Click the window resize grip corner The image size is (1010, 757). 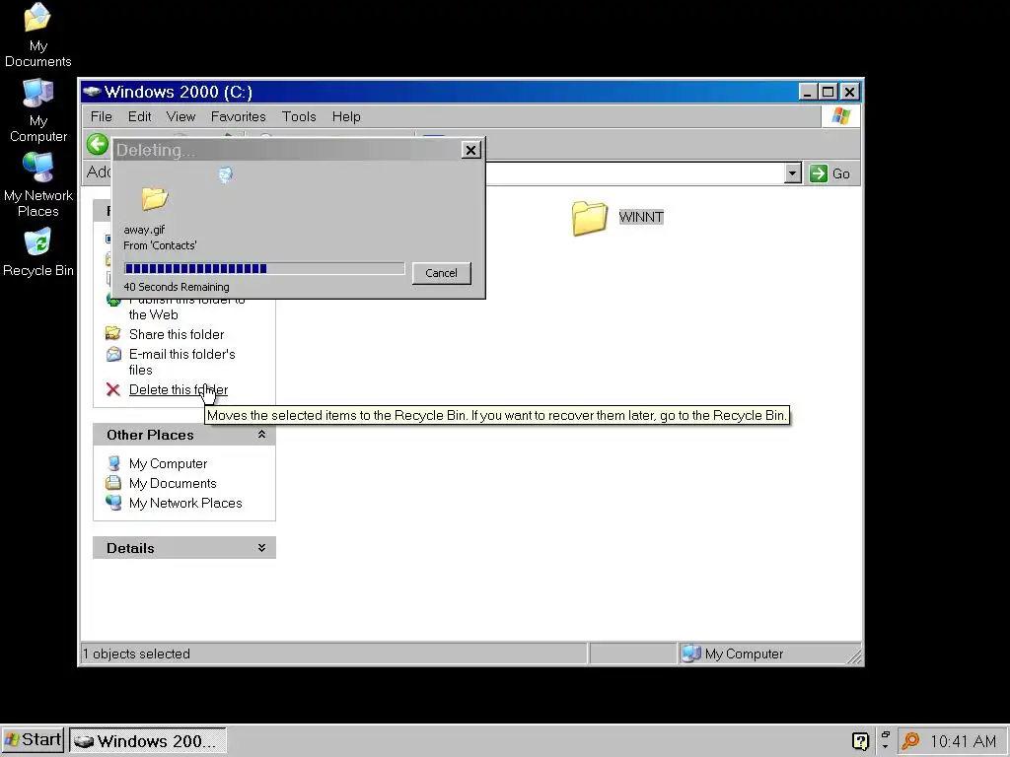click(854, 655)
